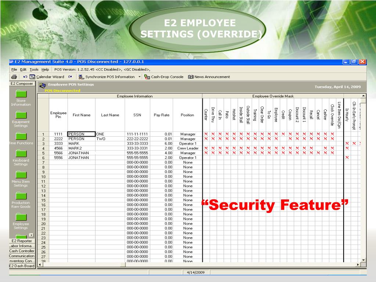This screenshot has height=282, width=376.
Task: Open the Help menu
Action: click(x=45, y=69)
